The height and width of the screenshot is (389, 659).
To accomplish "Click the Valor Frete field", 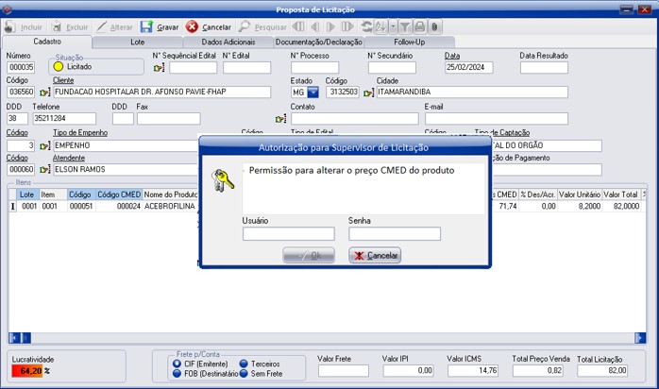I will click(x=344, y=370).
